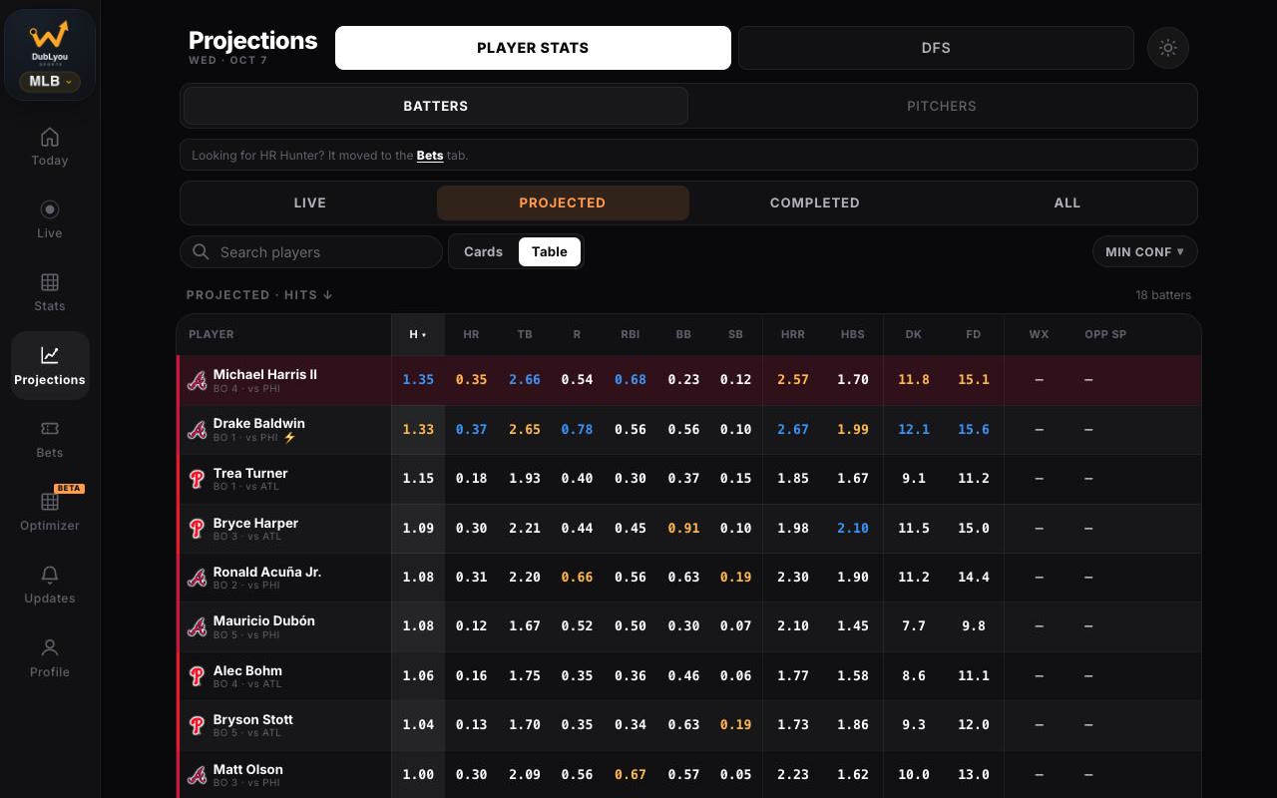
Task: Click Matt Olson's 1.00 hits value
Action: tap(418, 775)
